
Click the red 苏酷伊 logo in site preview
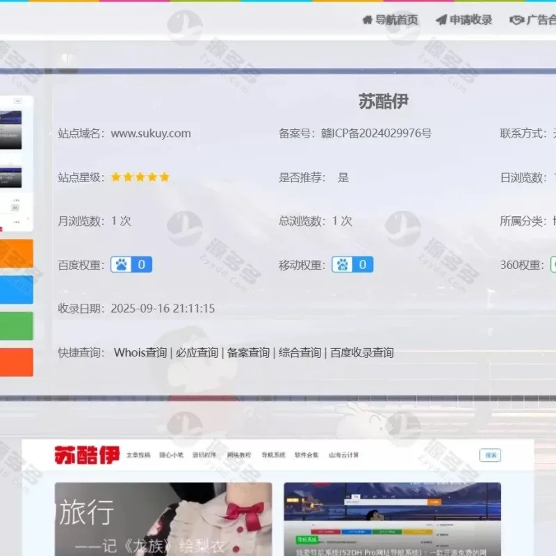(x=87, y=455)
